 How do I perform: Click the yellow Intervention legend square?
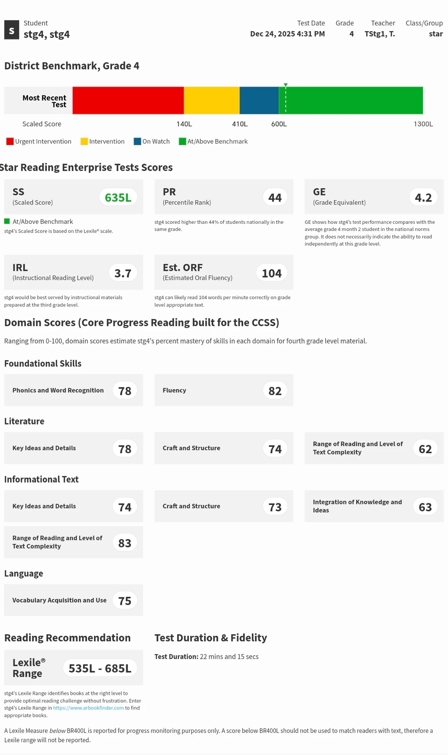tap(84, 142)
